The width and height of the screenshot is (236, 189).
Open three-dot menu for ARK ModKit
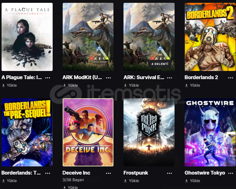[108, 78]
